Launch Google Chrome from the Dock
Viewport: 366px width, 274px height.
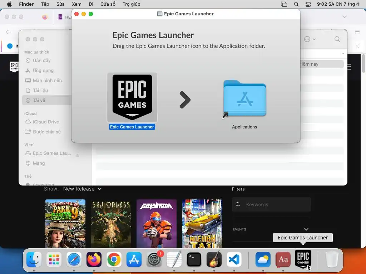[114, 259]
